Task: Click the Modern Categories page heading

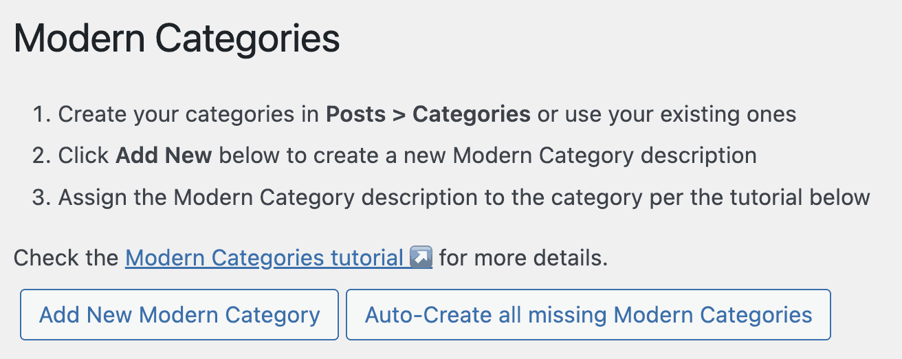Action: pos(177,39)
